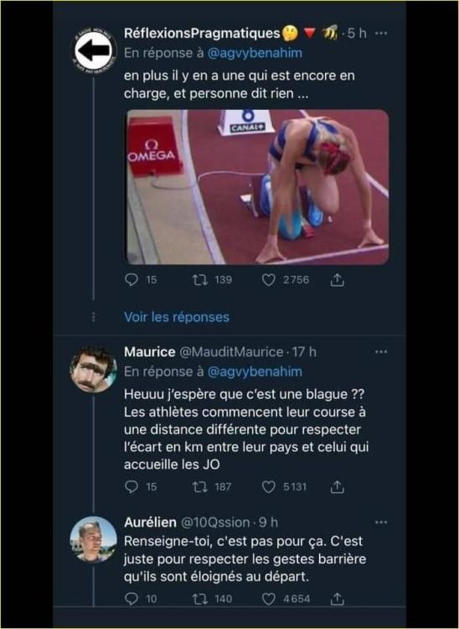459x629 pixels.
Task: Share Aurélien's tweet about gestes barrière
Action: 338,599
